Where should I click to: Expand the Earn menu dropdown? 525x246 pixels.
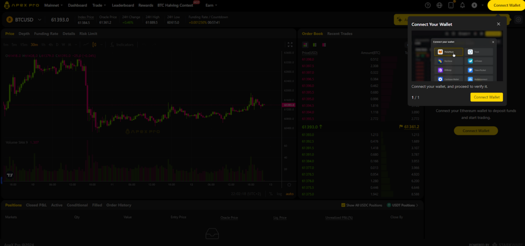pos(211,5)
